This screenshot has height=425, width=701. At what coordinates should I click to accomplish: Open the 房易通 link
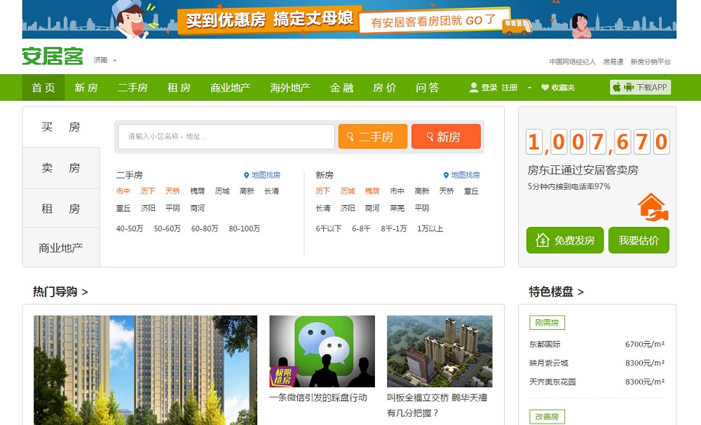[613, 62]
